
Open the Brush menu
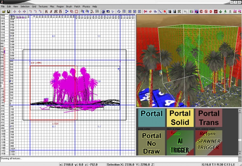point(69,6)
